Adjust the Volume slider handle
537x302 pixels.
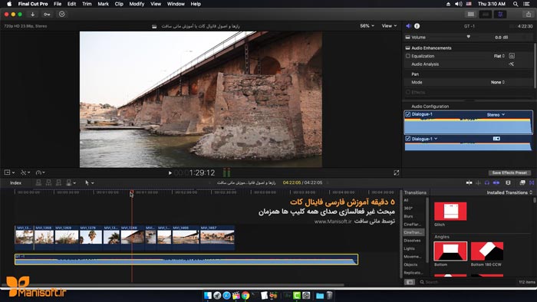[468, 37]
